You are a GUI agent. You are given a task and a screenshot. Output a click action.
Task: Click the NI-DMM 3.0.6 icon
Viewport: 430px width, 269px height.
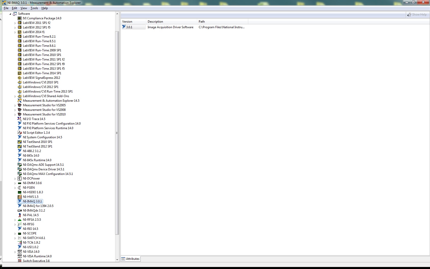point(20,183)
